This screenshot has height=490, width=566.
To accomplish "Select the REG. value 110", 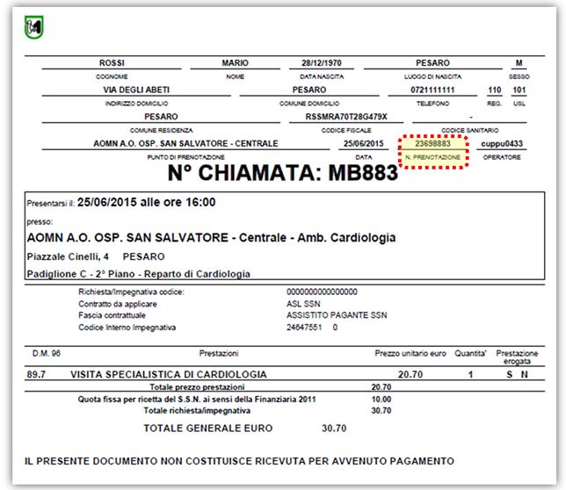I will (x=494, y=90).
